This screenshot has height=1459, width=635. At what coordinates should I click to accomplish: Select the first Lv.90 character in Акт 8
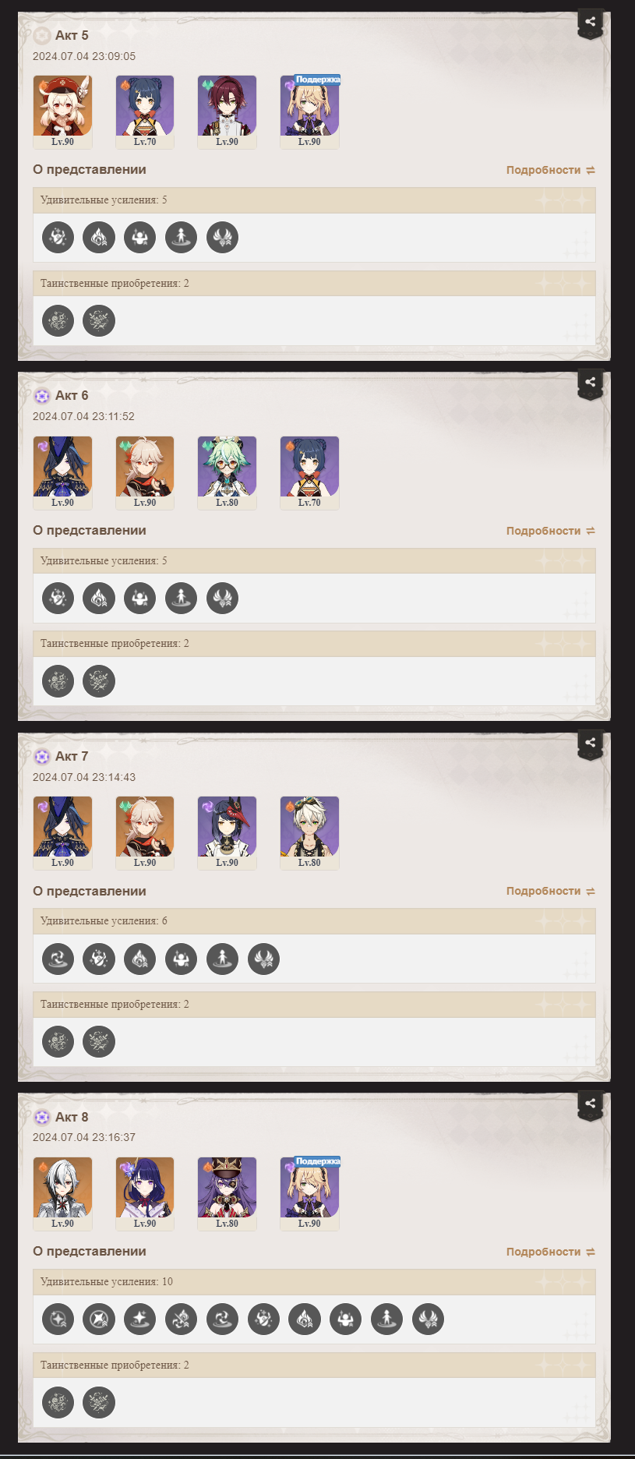pos(62,1193)
